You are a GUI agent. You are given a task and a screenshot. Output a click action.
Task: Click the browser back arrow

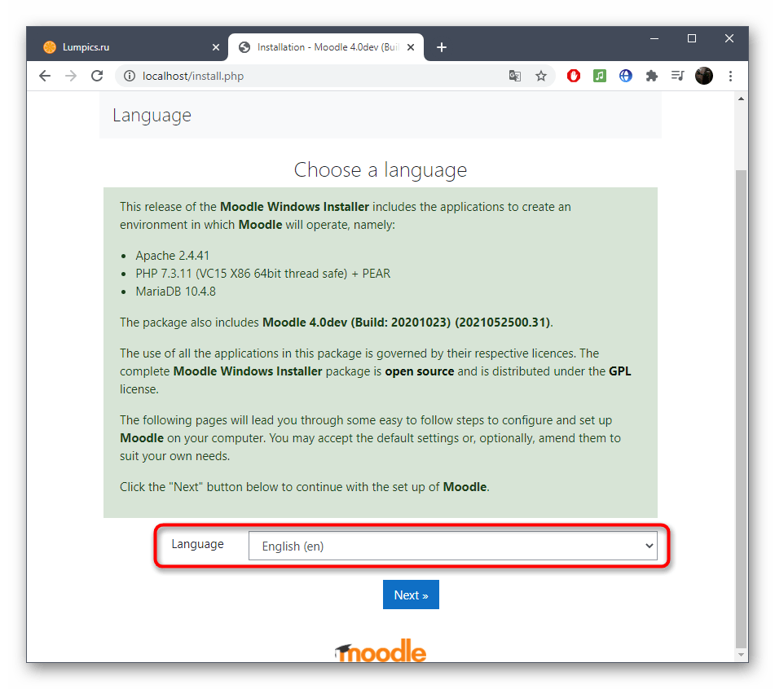[x=45, y=76]
